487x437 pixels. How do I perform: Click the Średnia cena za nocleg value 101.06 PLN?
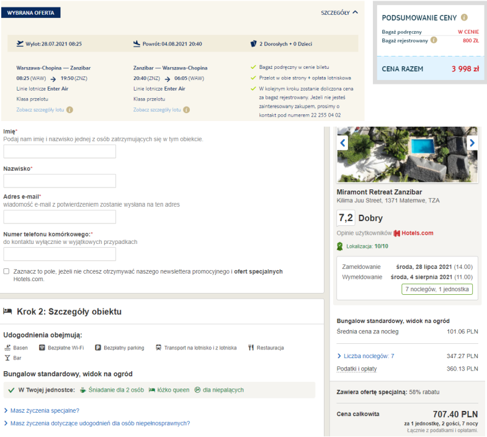[x=462, y=331]
